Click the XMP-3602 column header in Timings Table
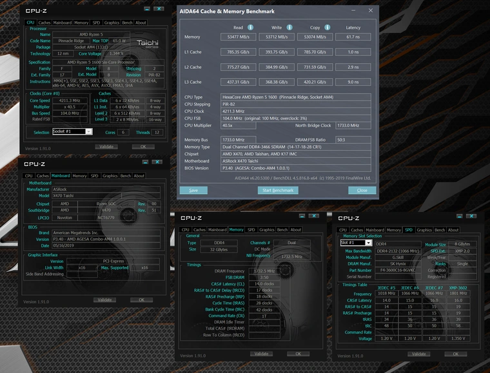Image resolution: width=490 pixels, height=373 pixels. pos(458,288)
